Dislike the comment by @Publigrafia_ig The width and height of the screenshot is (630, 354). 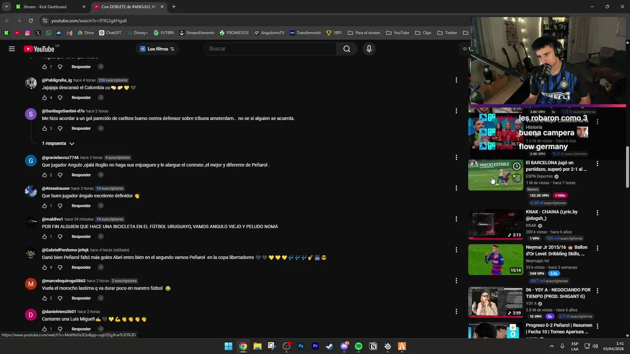click(x=60, y=97)
